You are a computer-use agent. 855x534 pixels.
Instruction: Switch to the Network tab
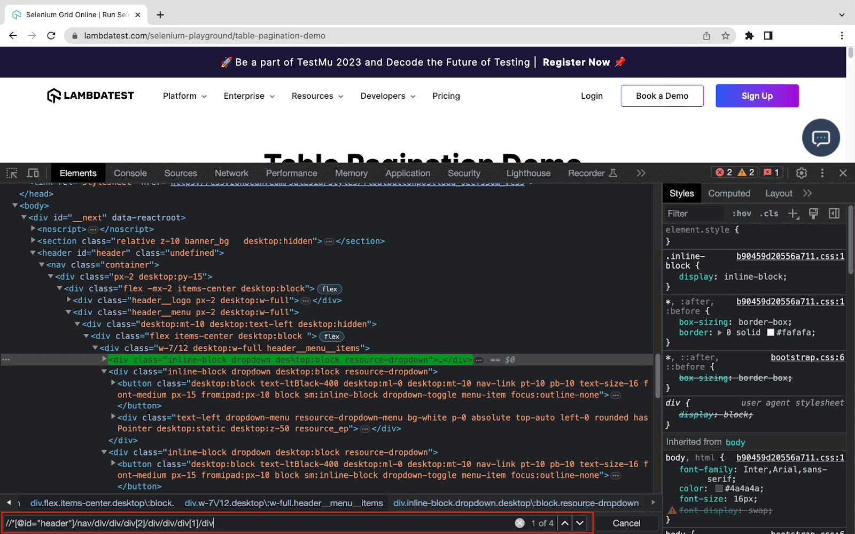[231, 173]
